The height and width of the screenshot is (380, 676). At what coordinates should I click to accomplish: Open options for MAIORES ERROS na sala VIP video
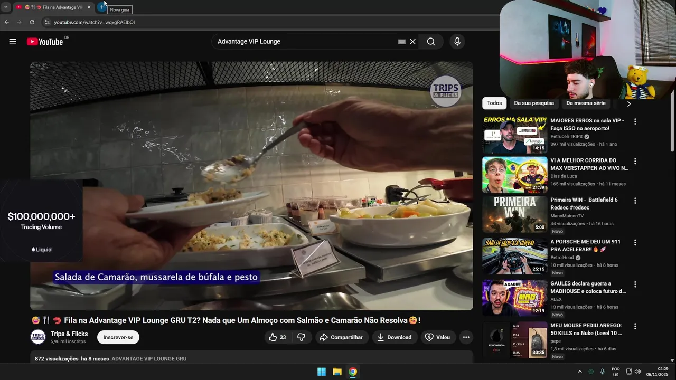click(x=635, y=121)
